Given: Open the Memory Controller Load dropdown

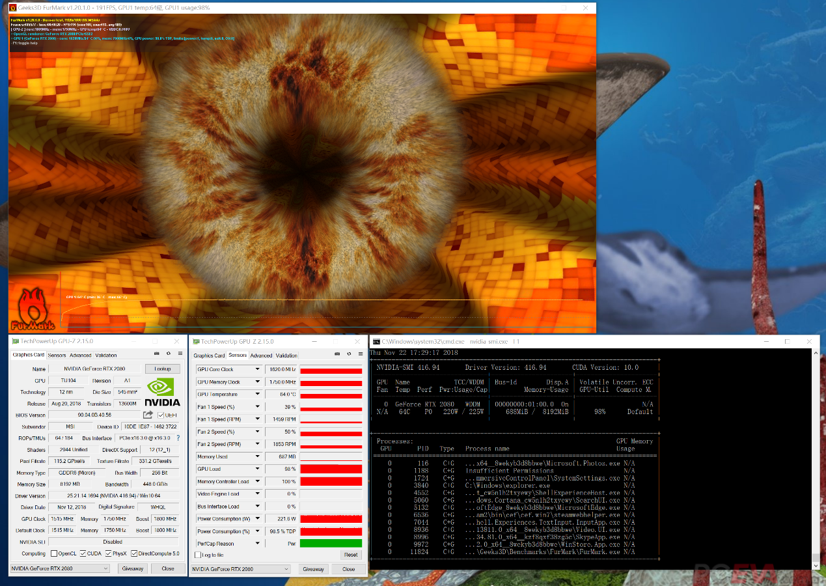Looking at the screenshot, I should 258,481.
